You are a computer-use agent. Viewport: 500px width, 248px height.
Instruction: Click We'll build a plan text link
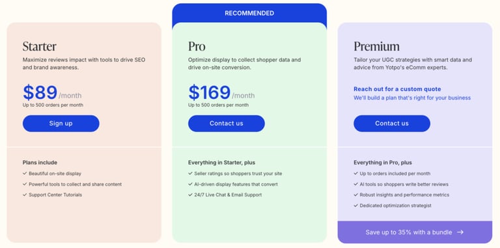(x=412, y=98)
